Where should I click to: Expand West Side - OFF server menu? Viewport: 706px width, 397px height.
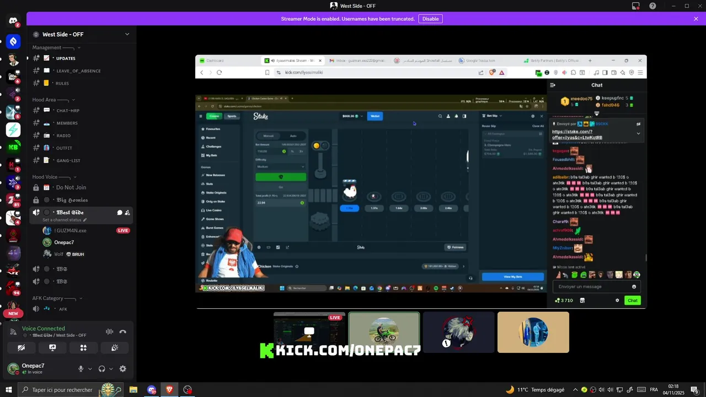click(x=127, y=34)
